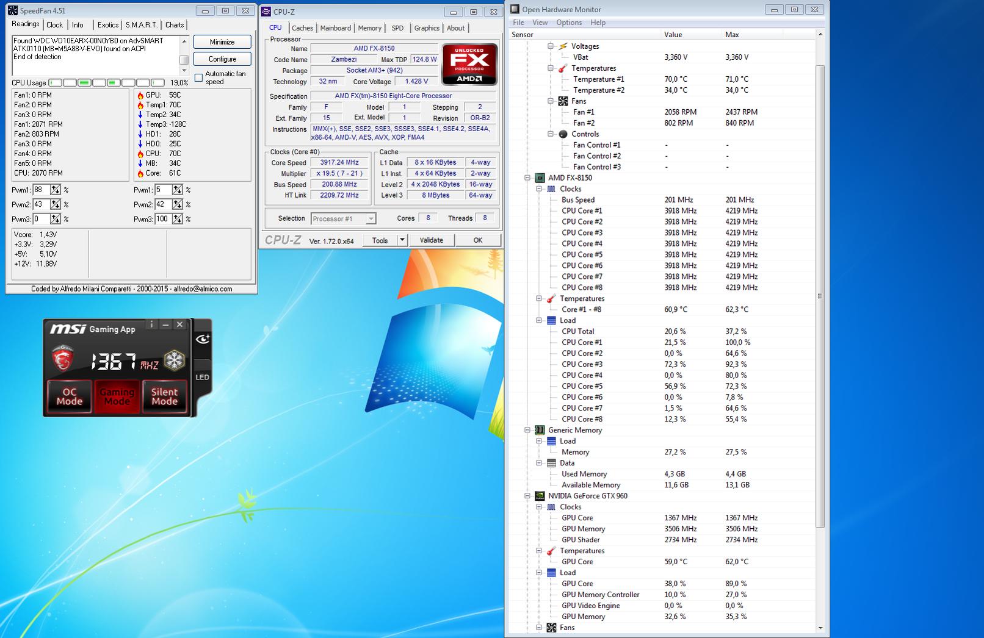The image size is (984, 638).
Task: Click the thermometer icon above Temperature #1
Action: click(x=563, y=68)
